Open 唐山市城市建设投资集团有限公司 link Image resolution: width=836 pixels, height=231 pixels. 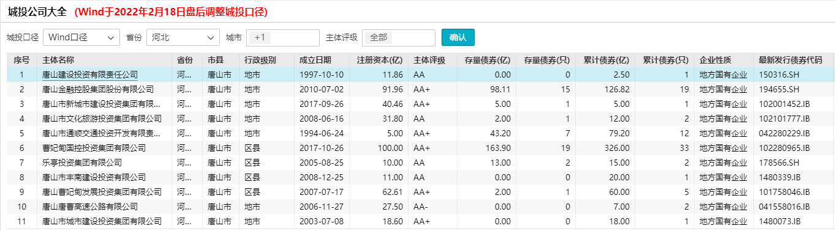pyautogui.click(x=102, y=221)
